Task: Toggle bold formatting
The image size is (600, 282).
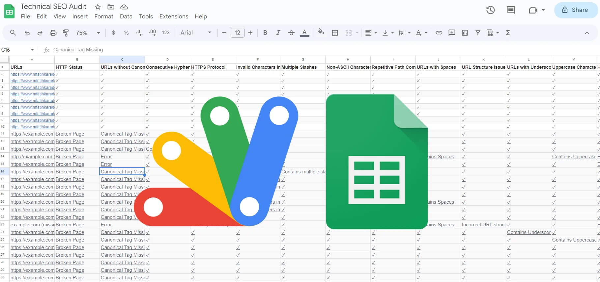Action: [x=265, y=33]
